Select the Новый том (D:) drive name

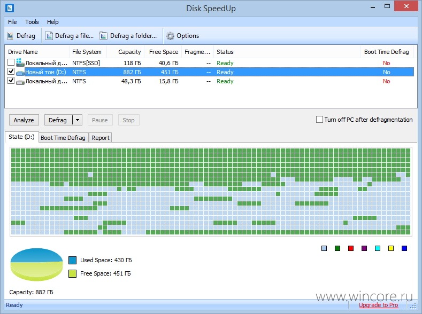click(45, 72)
